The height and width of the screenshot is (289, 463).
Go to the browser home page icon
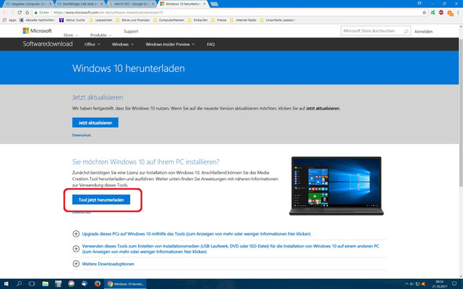pyautogui.click(x=27, y=13)
